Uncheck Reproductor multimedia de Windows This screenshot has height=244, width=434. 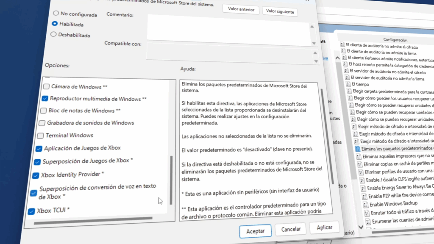(45, 98)
